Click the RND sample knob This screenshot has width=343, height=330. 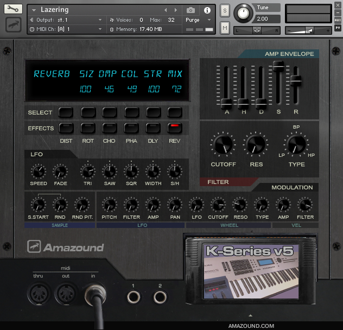tap(60, 205)
